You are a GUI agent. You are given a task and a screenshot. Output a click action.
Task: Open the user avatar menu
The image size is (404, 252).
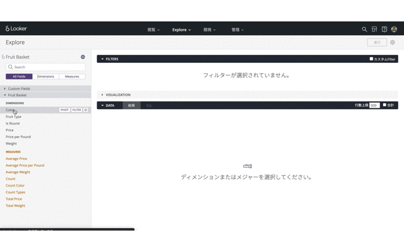394,29
